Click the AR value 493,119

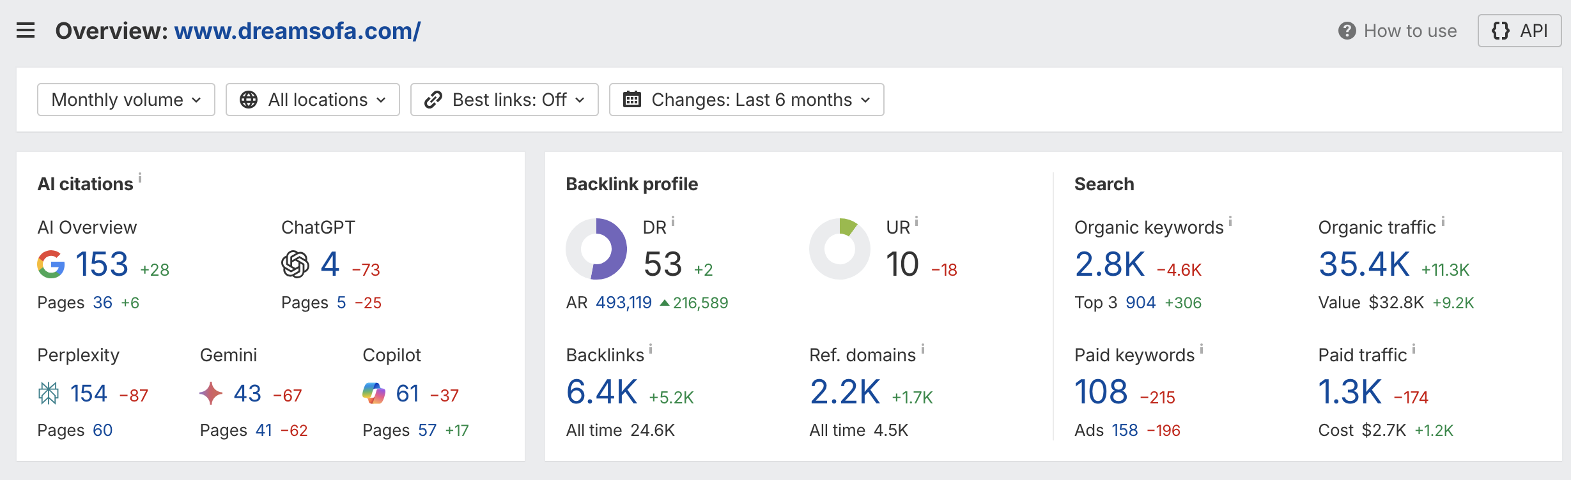coord(624,303)
